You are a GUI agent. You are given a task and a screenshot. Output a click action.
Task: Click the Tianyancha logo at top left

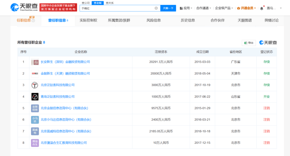pyautogui.click(x=24, y=8)
